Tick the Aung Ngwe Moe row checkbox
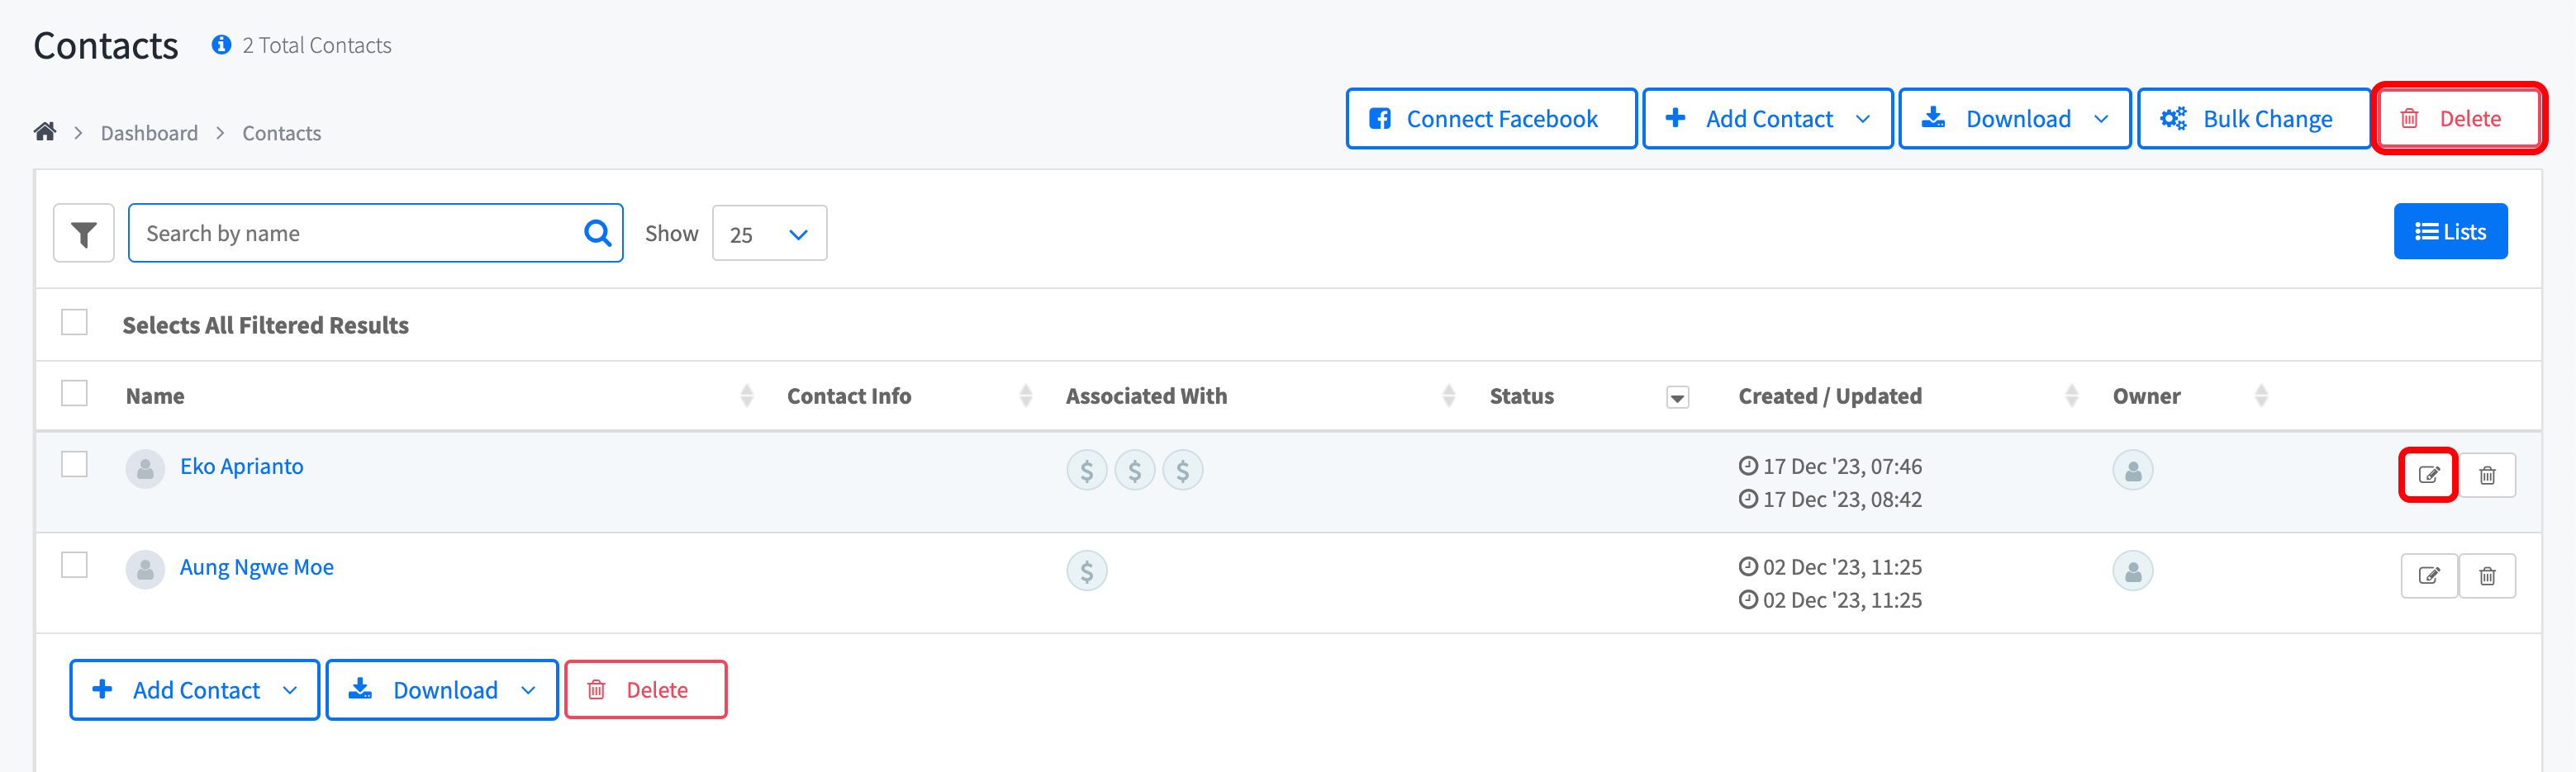Viewport: 2576px width, 772px height. [x=74, y=565]
